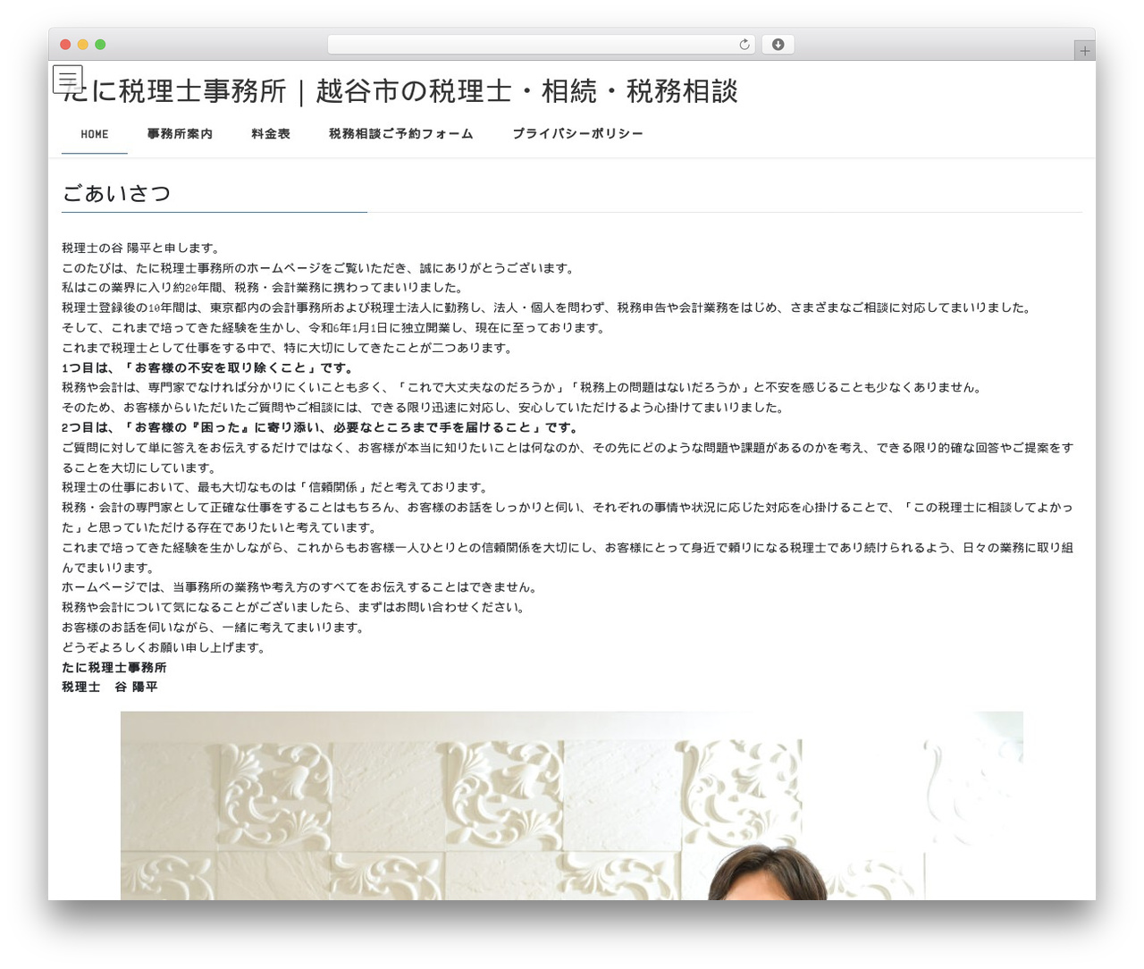Click the line お客様のお話を伺いながら、一緒に考えてまいります。
Screen dimensions: 1144x969
214,628
